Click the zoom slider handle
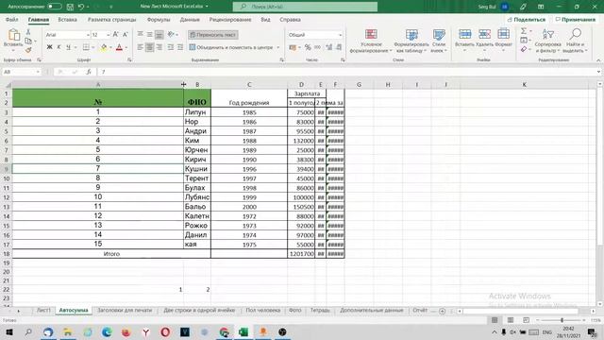 point(562,320)
